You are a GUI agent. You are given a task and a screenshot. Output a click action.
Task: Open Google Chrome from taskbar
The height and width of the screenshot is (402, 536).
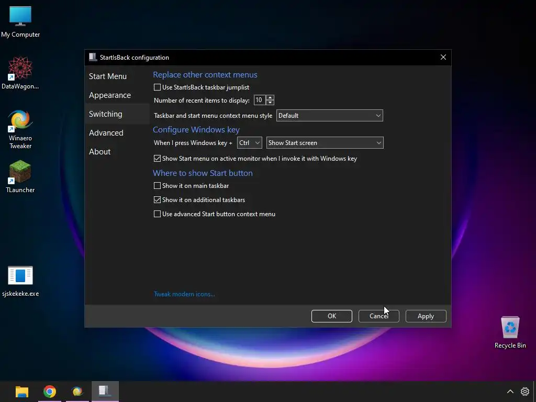coord(50,392)
